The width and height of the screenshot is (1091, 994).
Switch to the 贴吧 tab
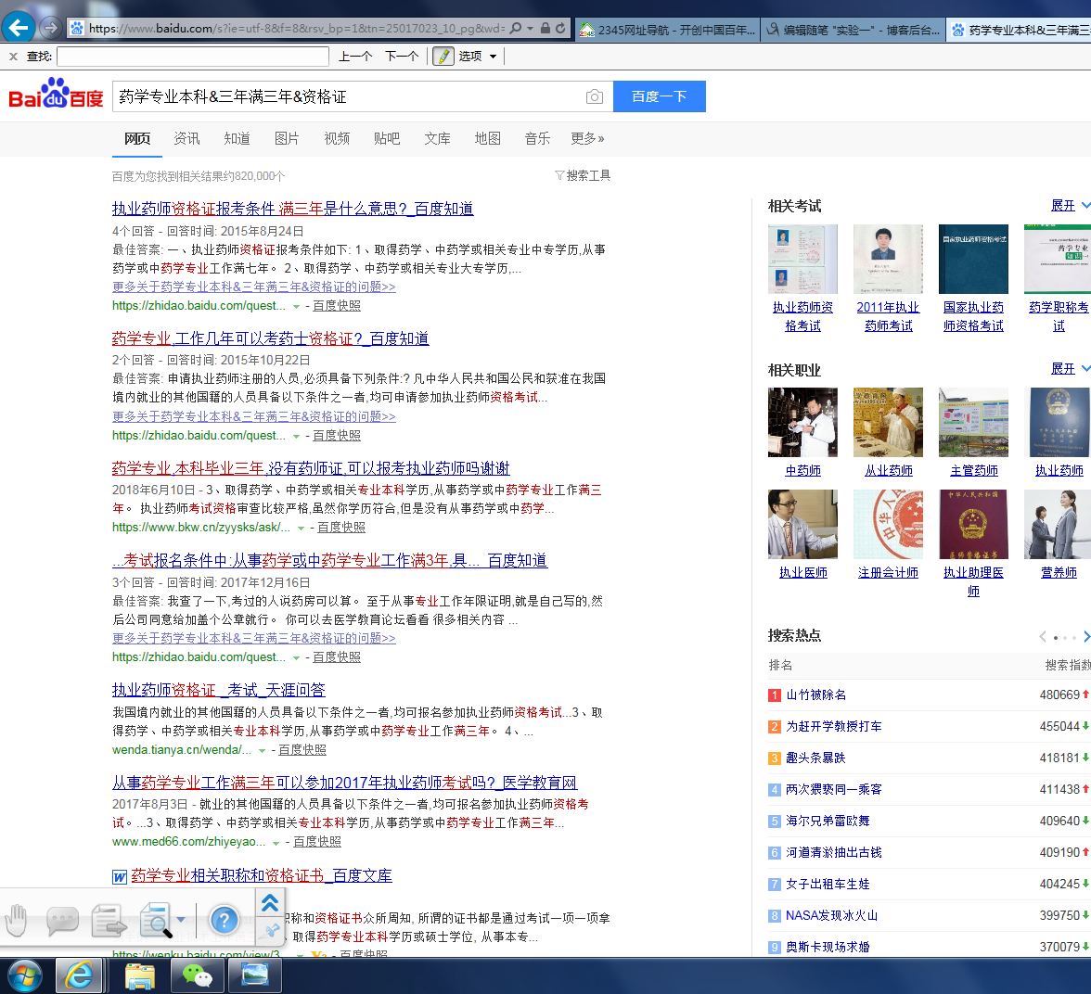click(x=387, y=138)
